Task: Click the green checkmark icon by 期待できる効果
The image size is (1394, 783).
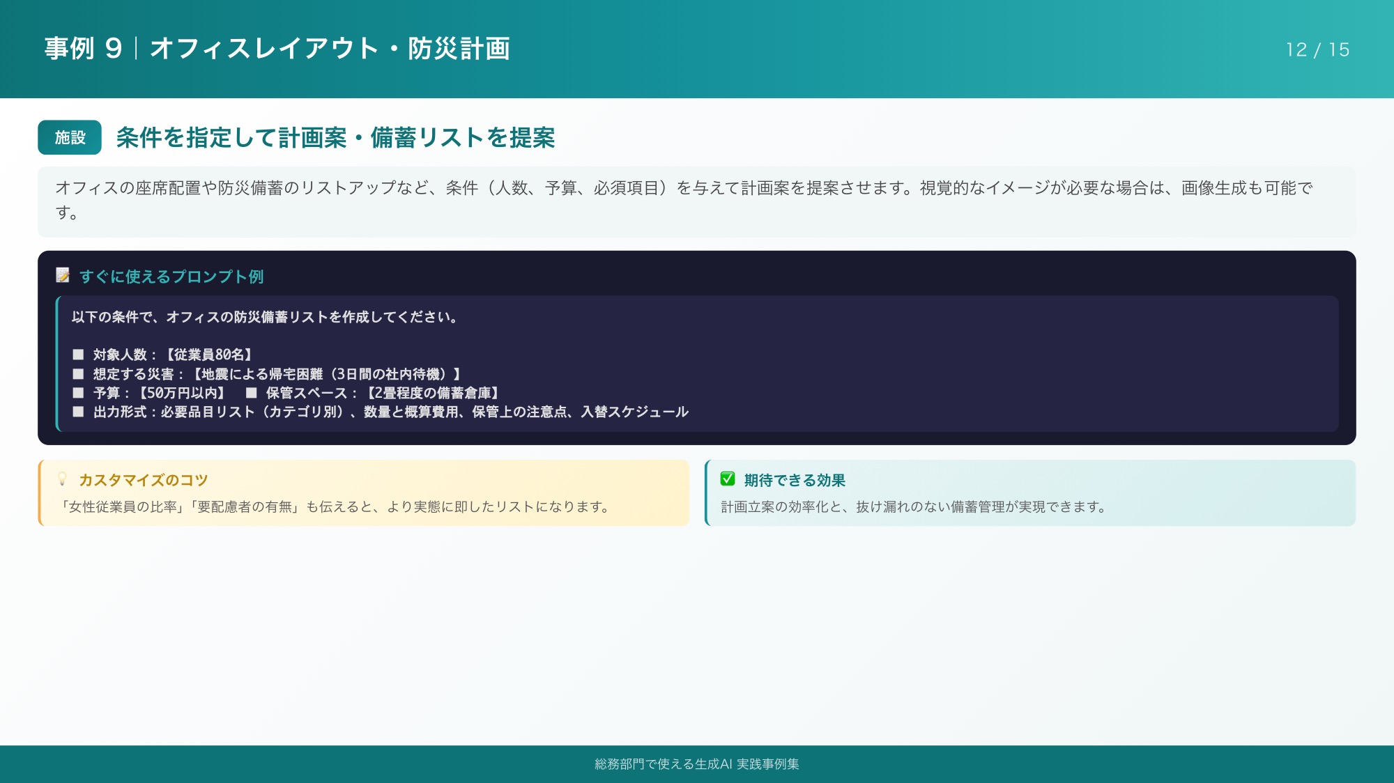Action: (728, 479)
